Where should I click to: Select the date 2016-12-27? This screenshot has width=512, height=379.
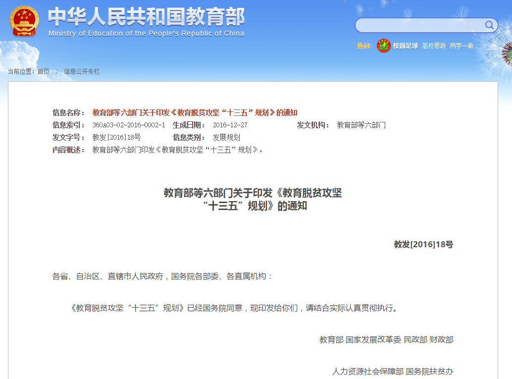[x=230, y=125]
